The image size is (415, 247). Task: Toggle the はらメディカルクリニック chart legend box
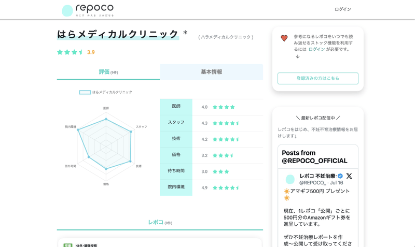click(x=85, y=92)
